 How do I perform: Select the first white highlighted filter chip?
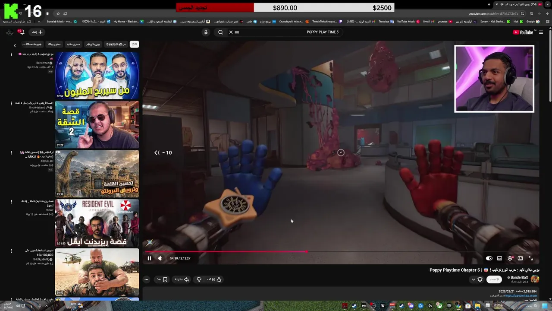click(134, 44)
